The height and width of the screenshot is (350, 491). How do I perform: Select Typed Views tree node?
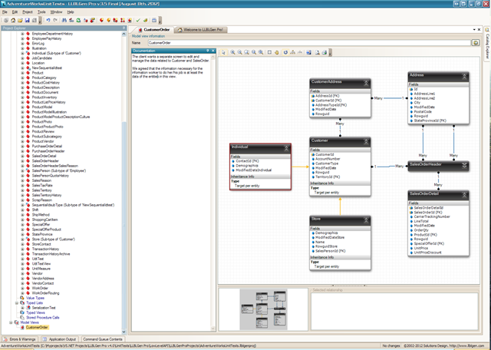coord(35,312)
